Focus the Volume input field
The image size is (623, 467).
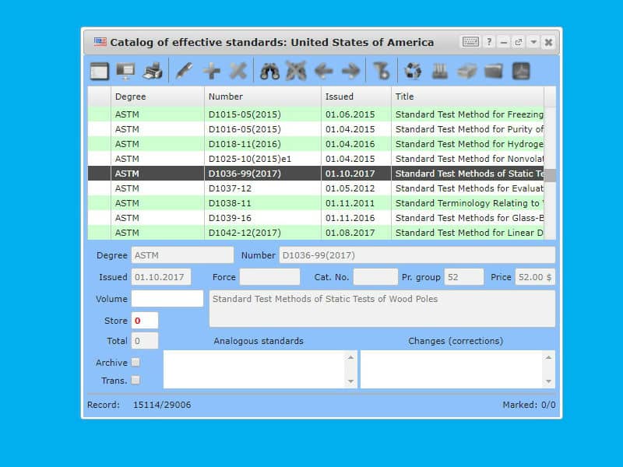pos(167,299)
